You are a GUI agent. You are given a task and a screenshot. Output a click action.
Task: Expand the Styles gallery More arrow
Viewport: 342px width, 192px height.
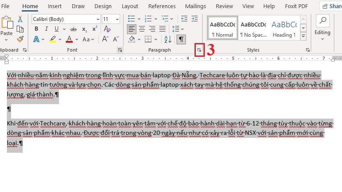coord(303,36)
